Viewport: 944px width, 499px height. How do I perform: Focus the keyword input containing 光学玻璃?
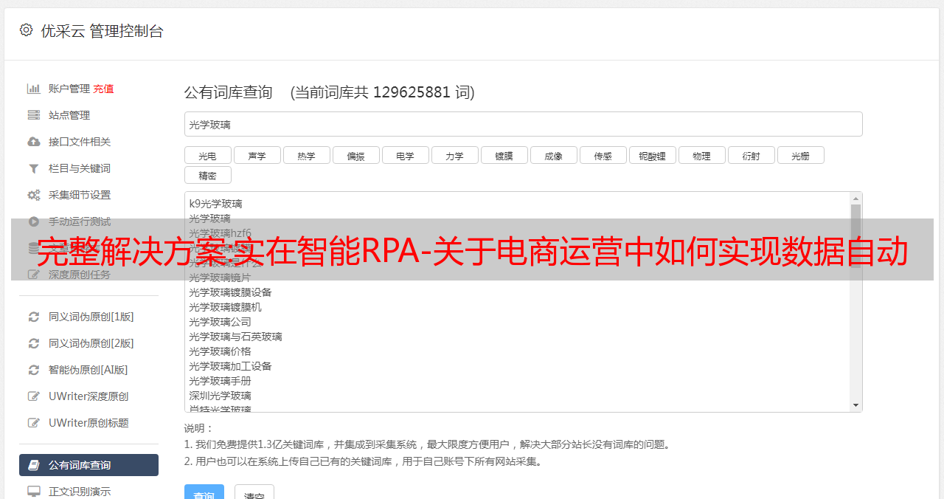click(x=523, y=124)
